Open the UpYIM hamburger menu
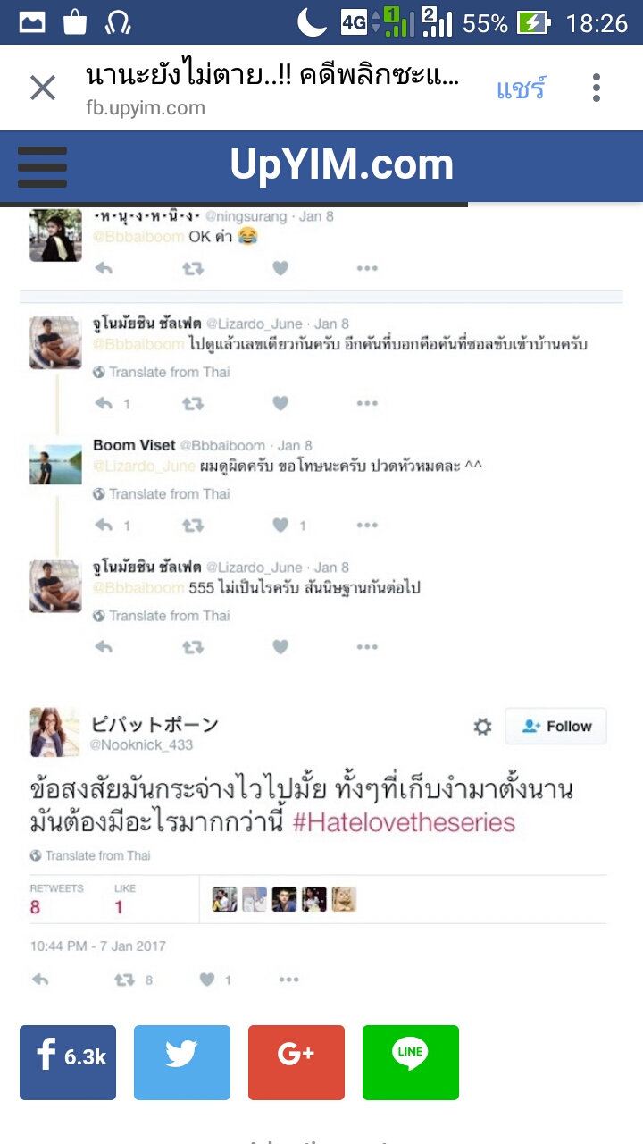 pyautogui.click(x=42, y=167)
